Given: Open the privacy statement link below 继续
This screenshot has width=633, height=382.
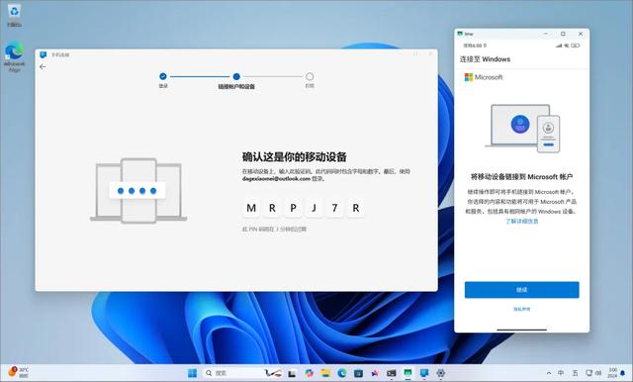Looking at the screenshot, I should pyautogui.click(x=521, y=309).
